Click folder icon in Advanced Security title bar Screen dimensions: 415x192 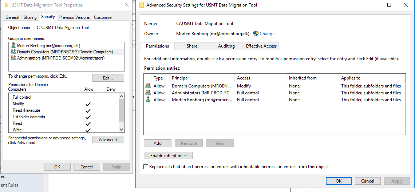pos(142,5)
